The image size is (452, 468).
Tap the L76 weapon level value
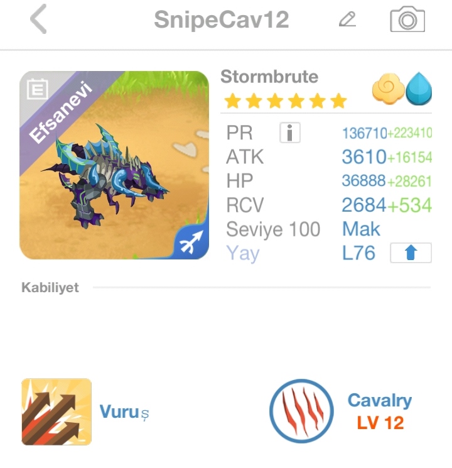[x=358, y=253]
